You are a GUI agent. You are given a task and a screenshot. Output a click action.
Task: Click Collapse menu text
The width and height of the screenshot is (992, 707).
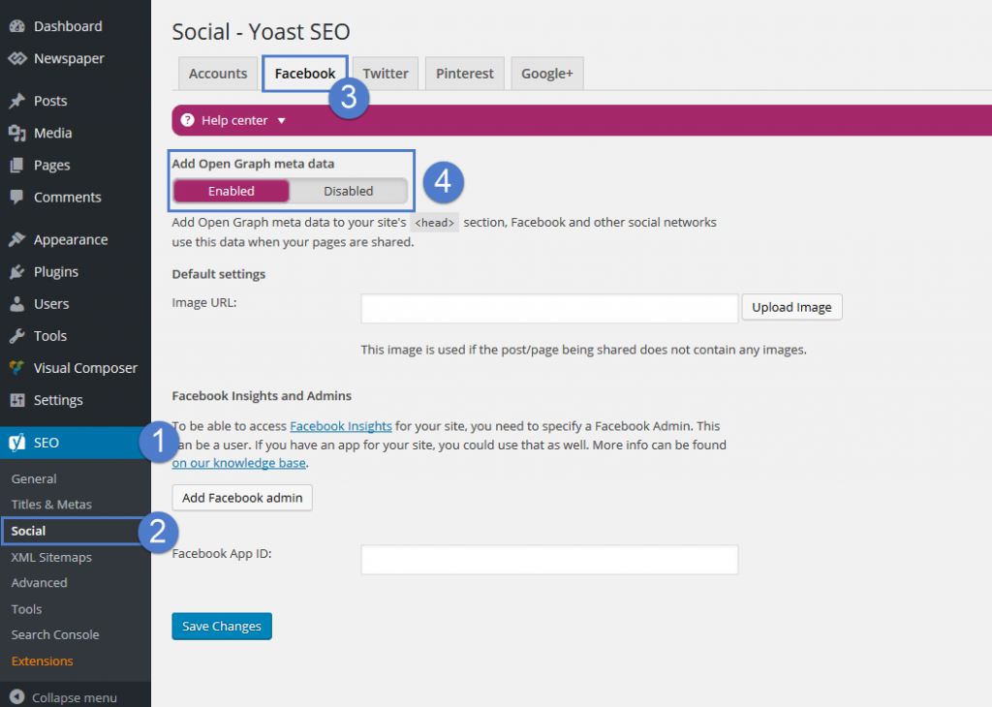pyautogui.click(x=75, y=697)
